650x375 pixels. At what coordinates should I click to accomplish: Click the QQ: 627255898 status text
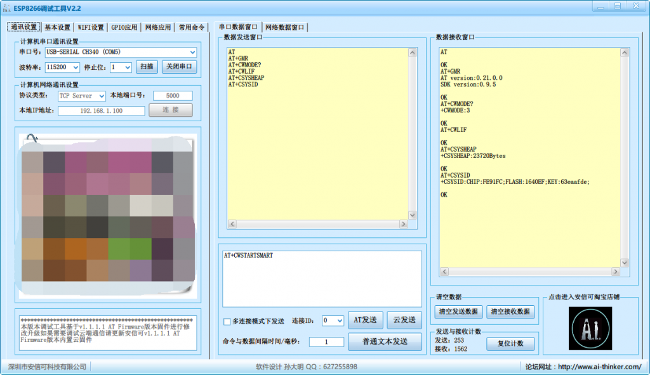pyautogui.click(x=331, y=367)
